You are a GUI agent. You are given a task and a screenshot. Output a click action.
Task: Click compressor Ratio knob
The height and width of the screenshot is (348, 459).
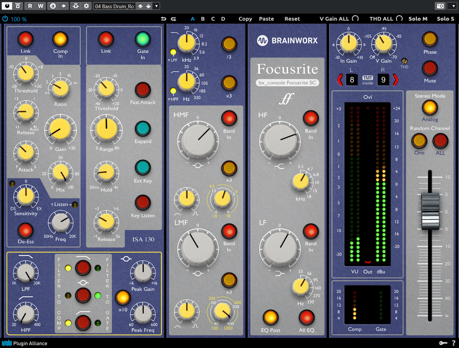(60, 88)
